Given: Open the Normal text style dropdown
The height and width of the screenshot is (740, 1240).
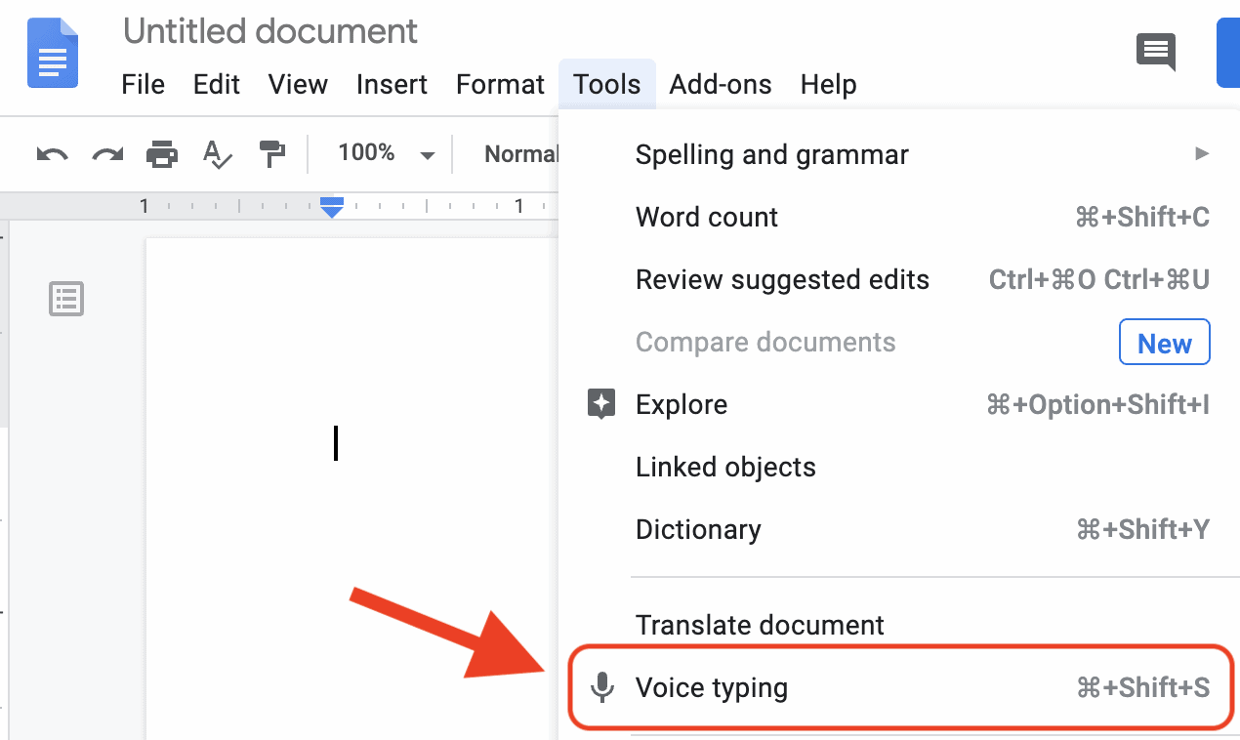Looking at the screenshot, I should [520, 154].
